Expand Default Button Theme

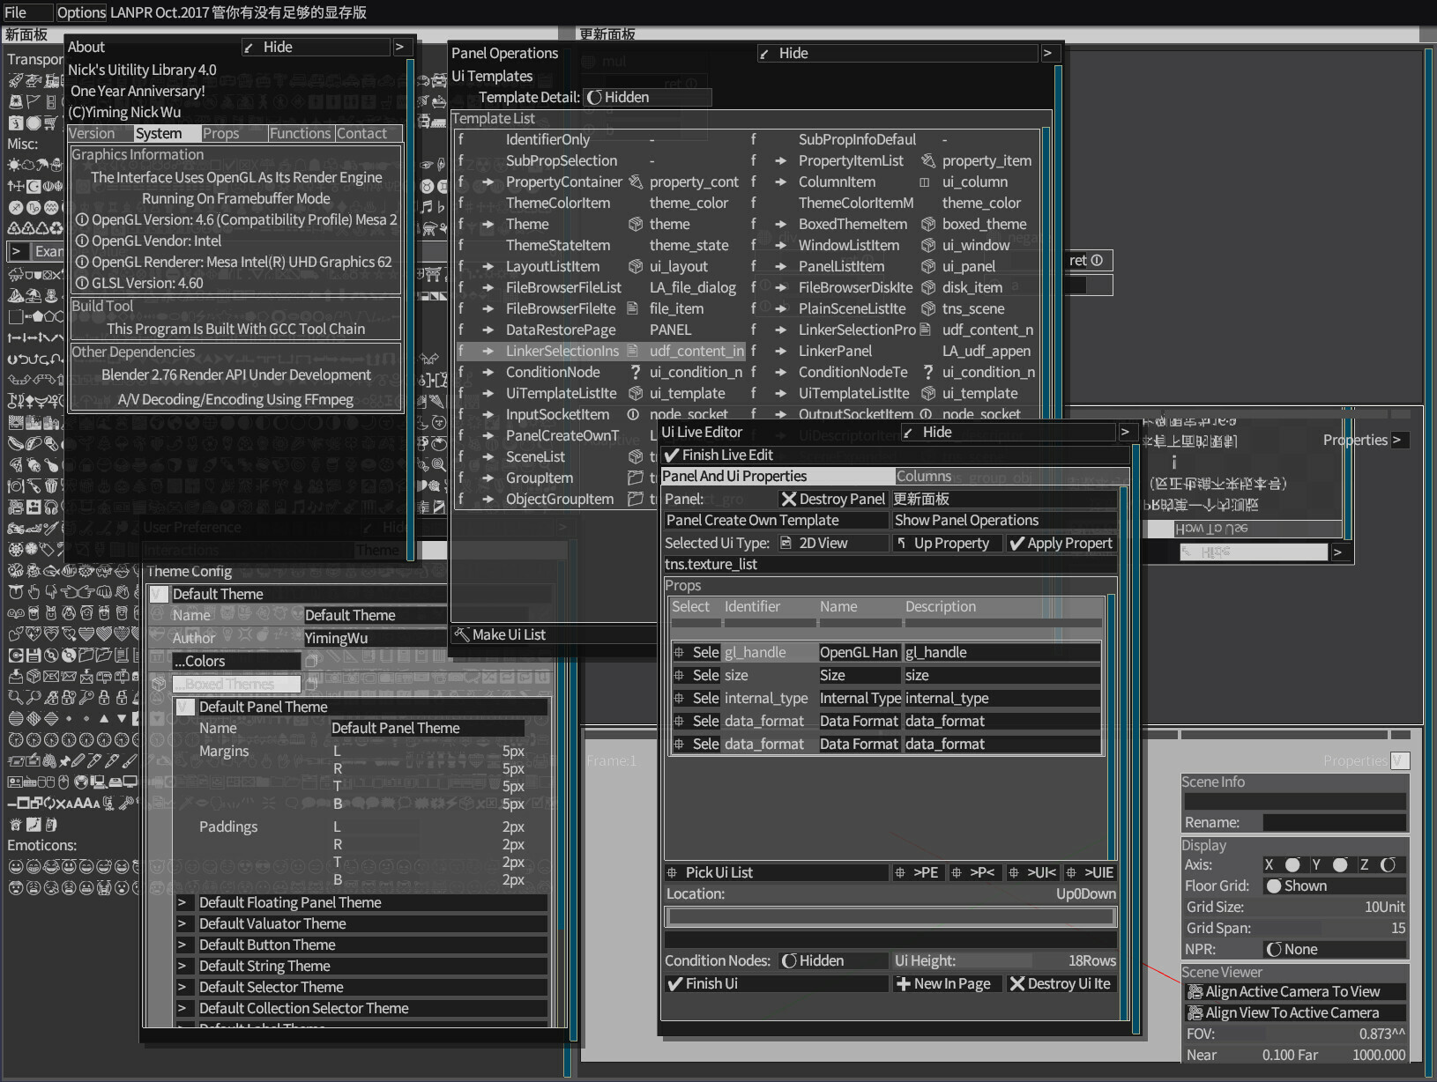183,945
